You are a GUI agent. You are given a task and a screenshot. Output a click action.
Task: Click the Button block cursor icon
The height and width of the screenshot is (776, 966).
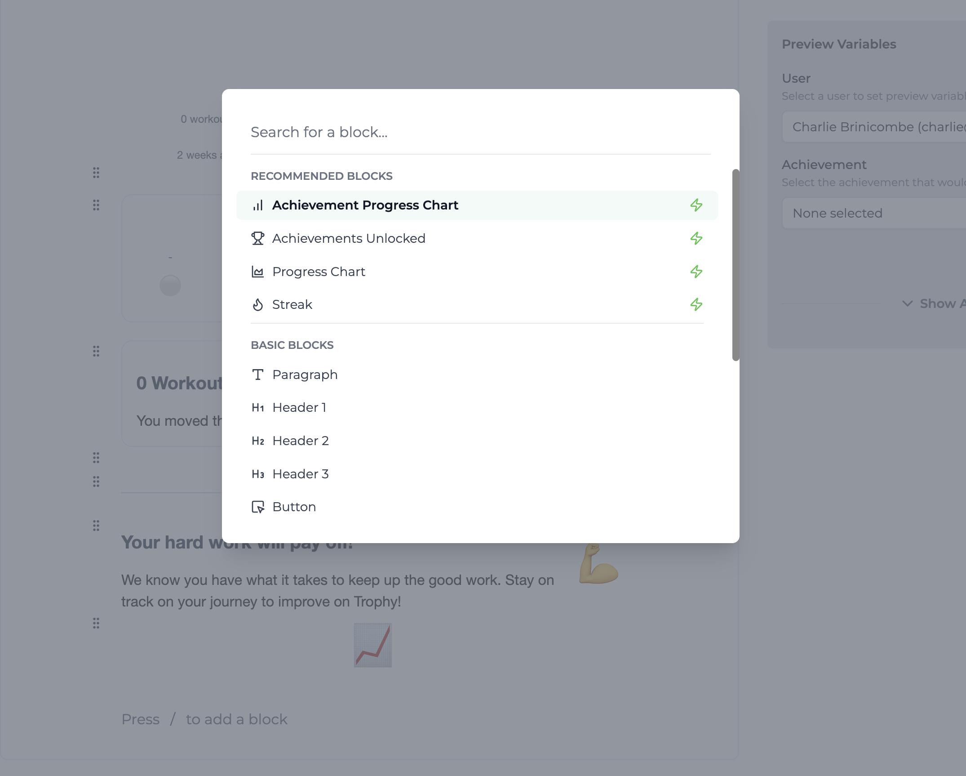258,507
